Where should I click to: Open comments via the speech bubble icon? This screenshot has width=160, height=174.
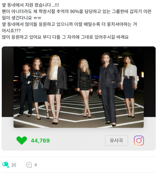tap(29, 165)
